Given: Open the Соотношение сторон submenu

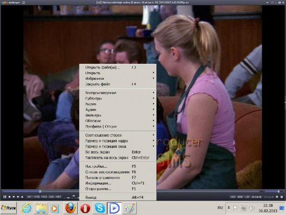Looking at the screenshot, I should [118, 135].
